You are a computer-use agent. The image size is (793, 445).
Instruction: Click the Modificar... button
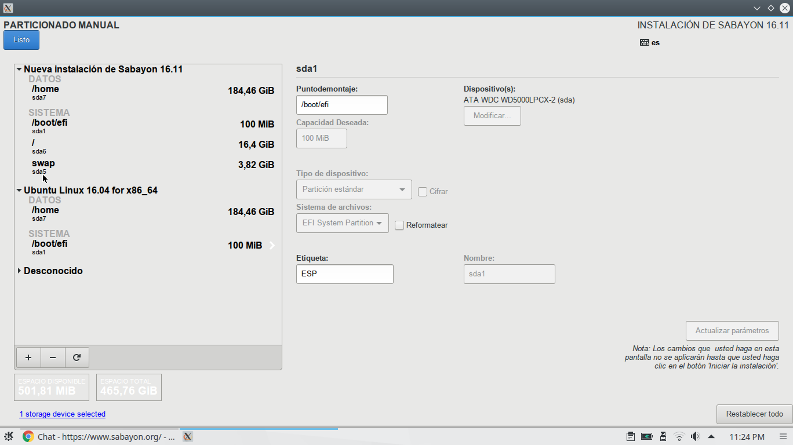pyautogui.click(x=492, y=116)
